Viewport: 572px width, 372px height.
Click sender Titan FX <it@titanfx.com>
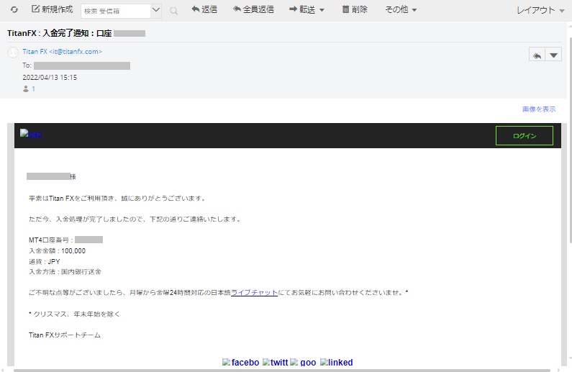(x=63, y=52)
